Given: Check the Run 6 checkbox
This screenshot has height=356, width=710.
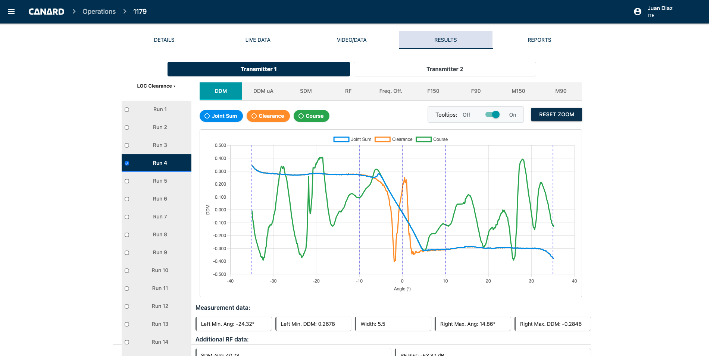Looking at the screenshot, I should 127,199.
